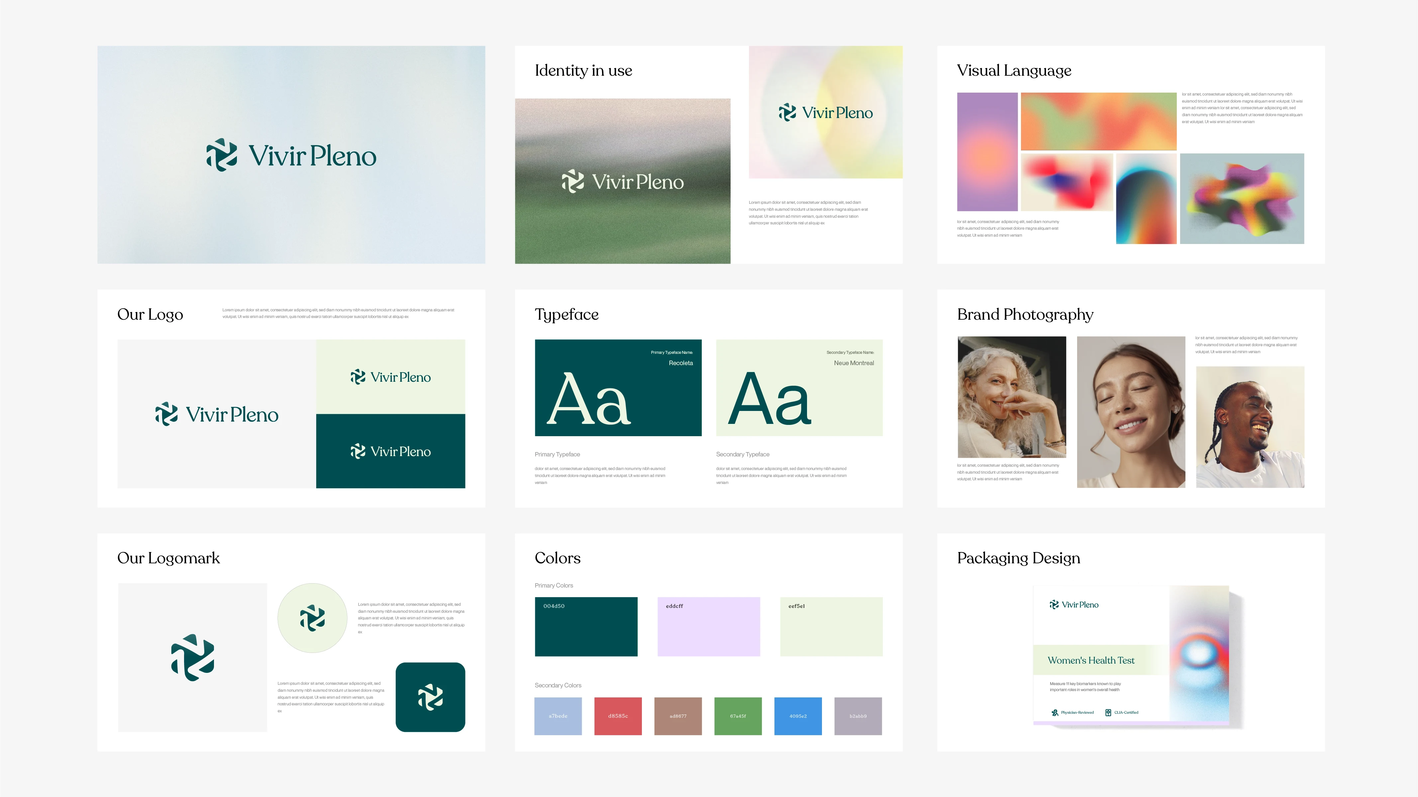1418x797 pixels.
Task: Click the Vivir Pleno logo on the light green tile
Action: (x=390, y=377)
